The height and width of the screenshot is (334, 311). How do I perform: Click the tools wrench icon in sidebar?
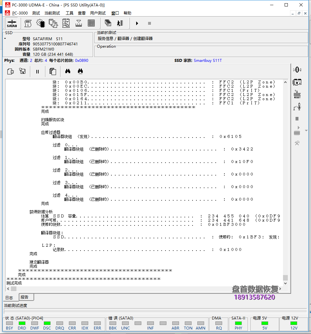pyautogui.click(x=297, y=143)
